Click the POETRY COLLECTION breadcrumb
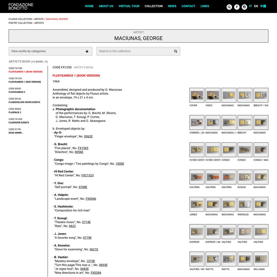Image resolution: width=277 pixels, height=277 pixels. point(20,23)
